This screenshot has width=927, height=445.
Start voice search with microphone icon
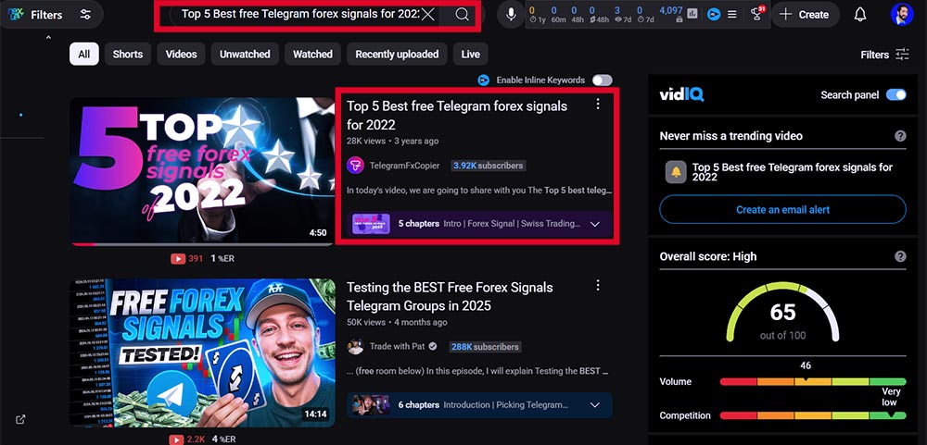click(x=511, y=15)
